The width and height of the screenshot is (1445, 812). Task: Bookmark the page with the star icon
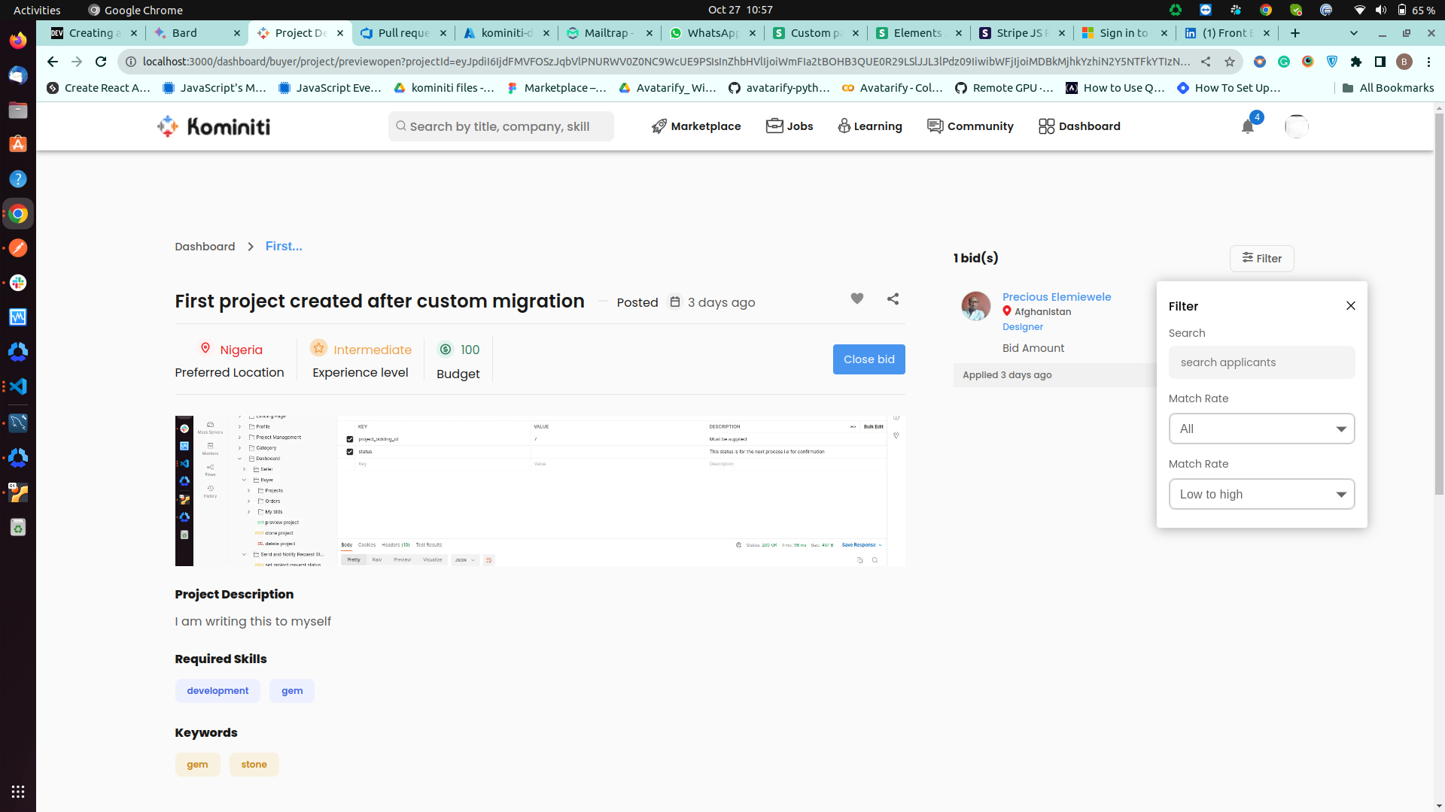1230,62
